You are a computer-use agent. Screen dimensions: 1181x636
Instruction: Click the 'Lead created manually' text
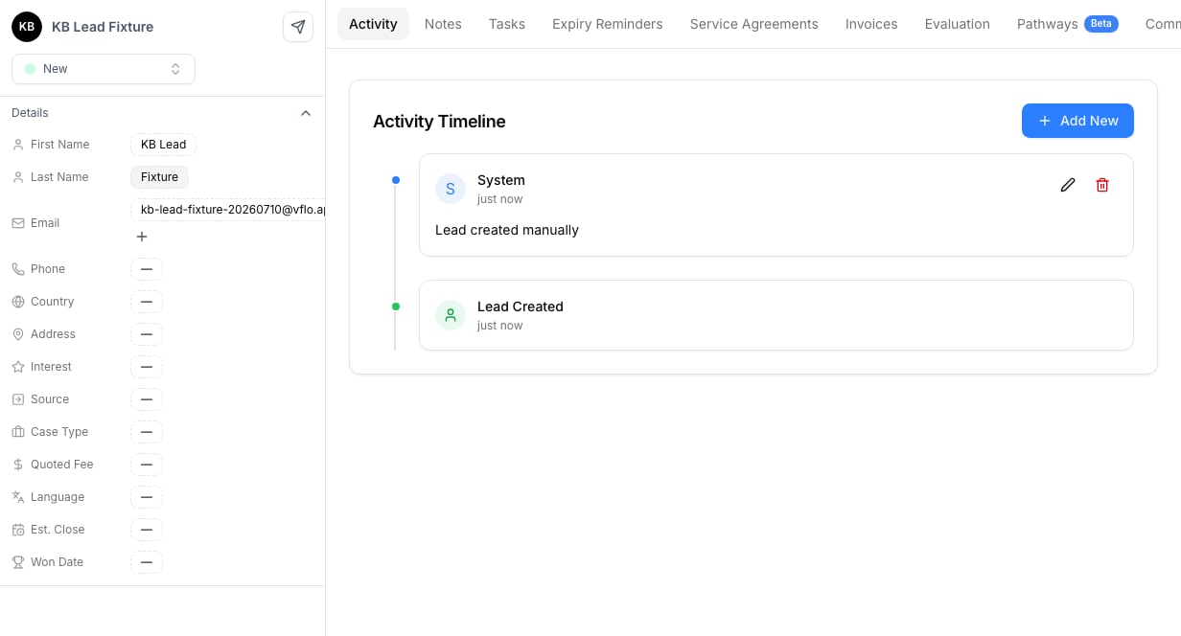coord(507,230)
